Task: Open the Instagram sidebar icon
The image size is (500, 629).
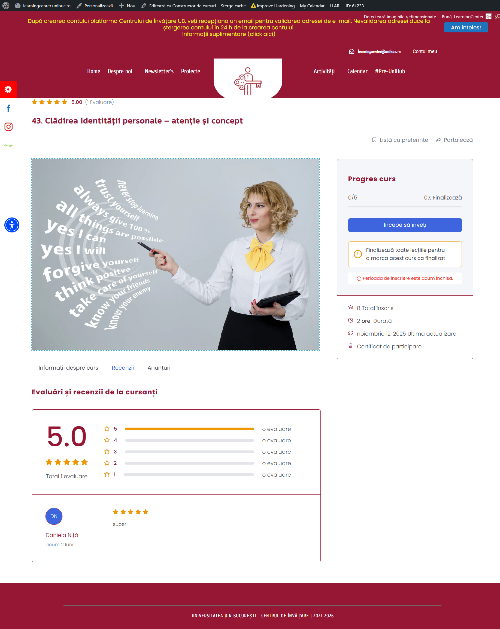Action: (x=8, y=127)
